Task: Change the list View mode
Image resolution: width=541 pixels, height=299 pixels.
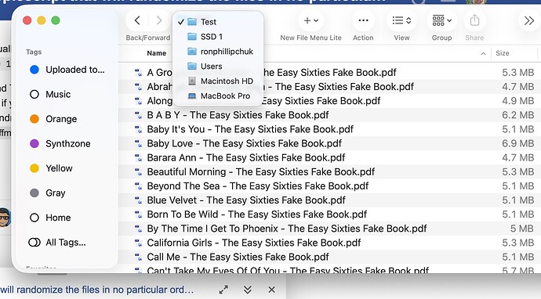Action: [401, 20]
